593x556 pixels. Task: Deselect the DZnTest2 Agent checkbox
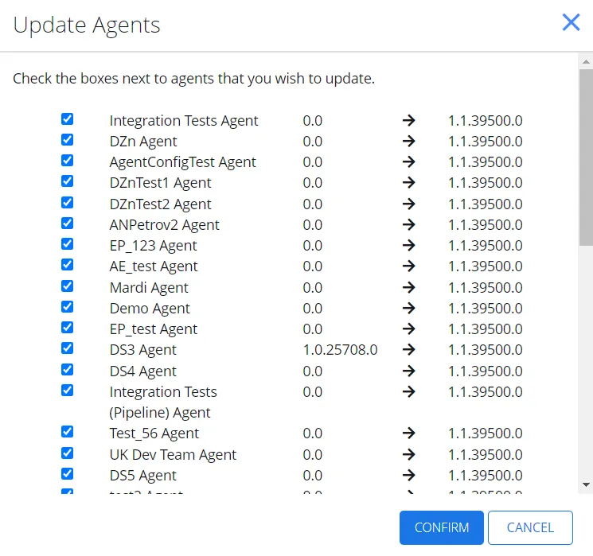68,203
